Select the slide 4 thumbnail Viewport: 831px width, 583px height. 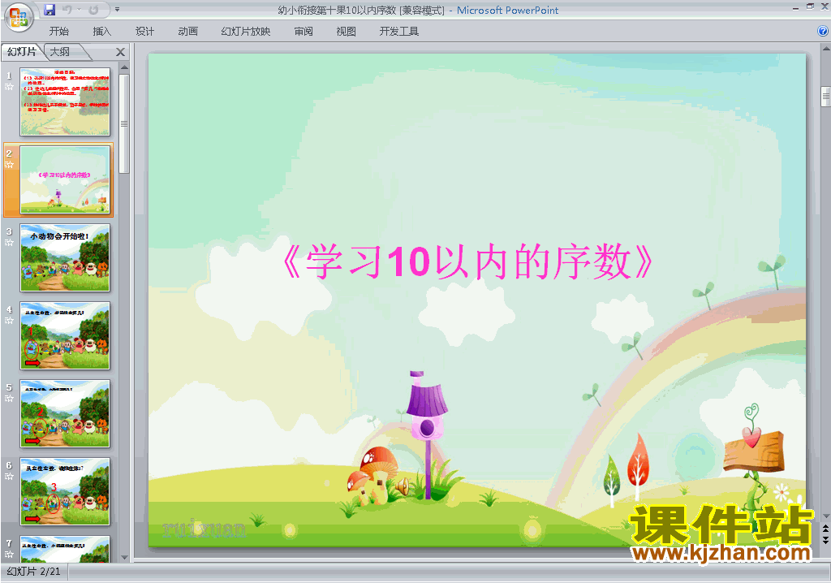pyautogui.click(x=65, y=336)
